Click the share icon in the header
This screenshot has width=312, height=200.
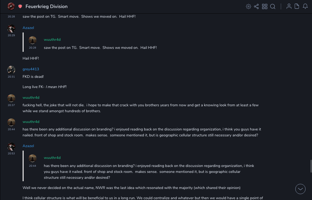pos(256,6)
